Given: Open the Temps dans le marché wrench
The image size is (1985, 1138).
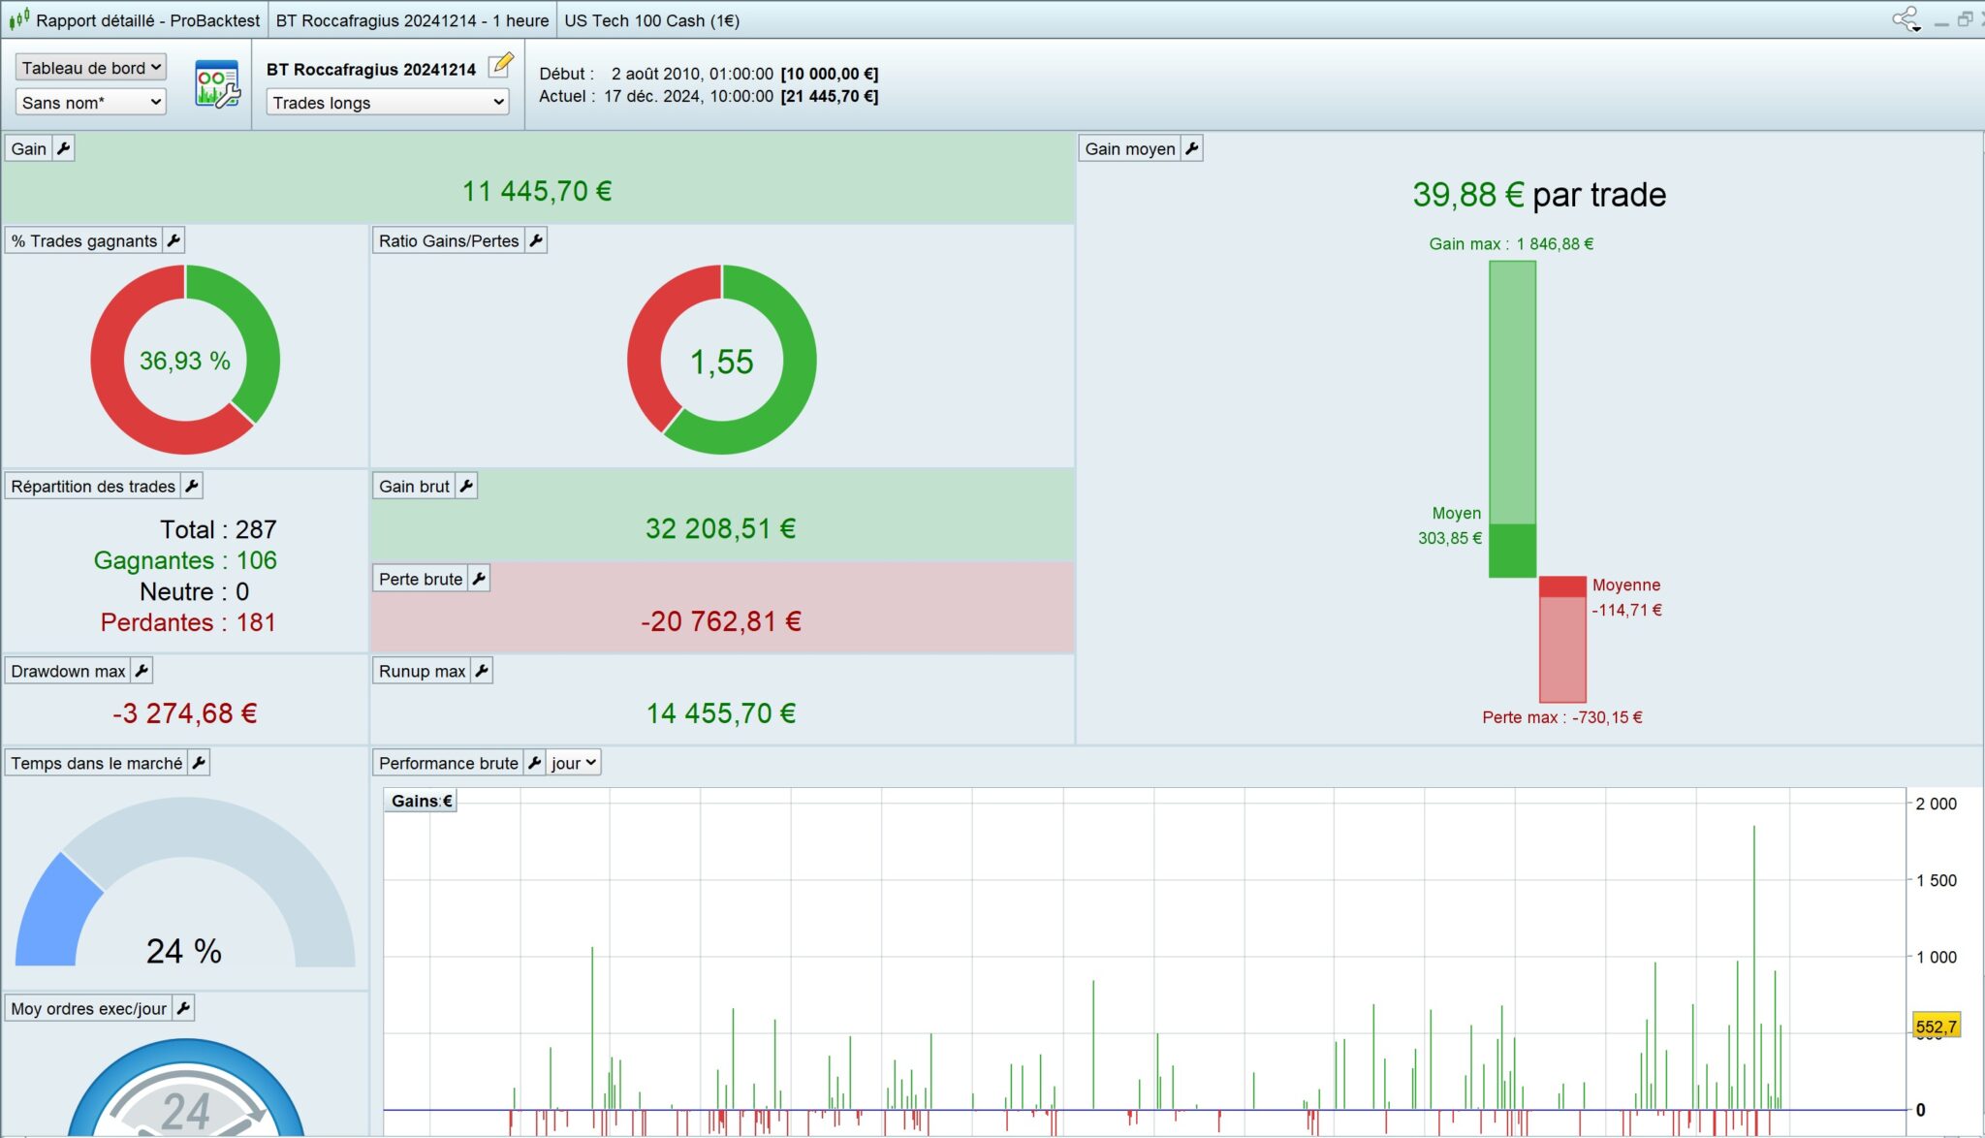Looking at the screenshot, I should [x=199, y=763].
